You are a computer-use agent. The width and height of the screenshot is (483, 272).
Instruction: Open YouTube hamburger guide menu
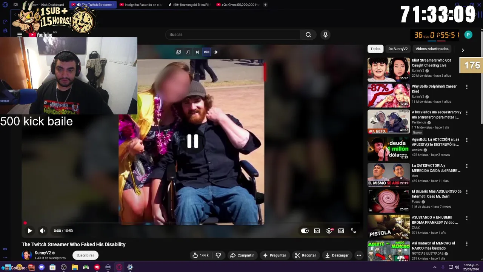tap(20, 35)
